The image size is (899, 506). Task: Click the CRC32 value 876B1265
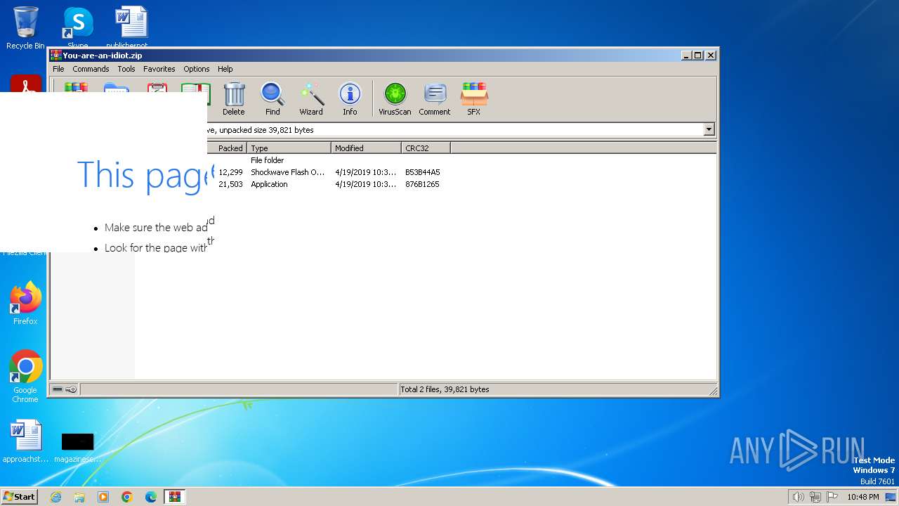click(422, 184)
